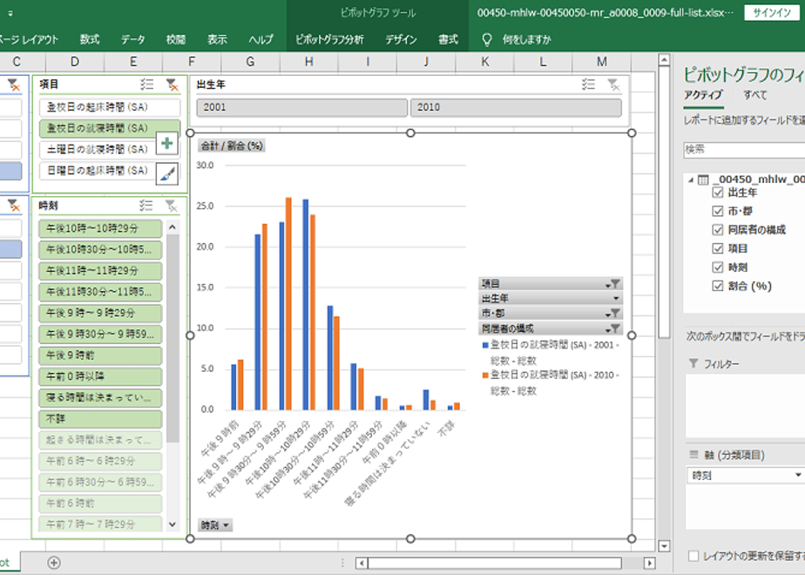Toggle multi-select in 出生年 slicer
Image resolution: width=805 pixels, height=575 pixels.
click(588, 85)
